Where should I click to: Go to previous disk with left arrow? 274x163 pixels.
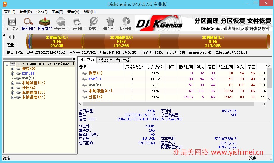click(10, 37)
